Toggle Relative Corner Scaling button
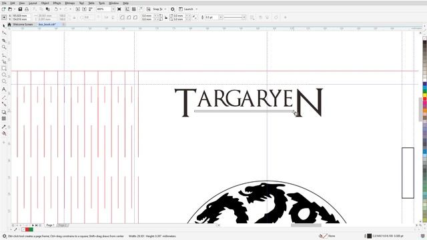Image resolution: width=427 pixels, height=240 pixels. click(x=194, y=17)
